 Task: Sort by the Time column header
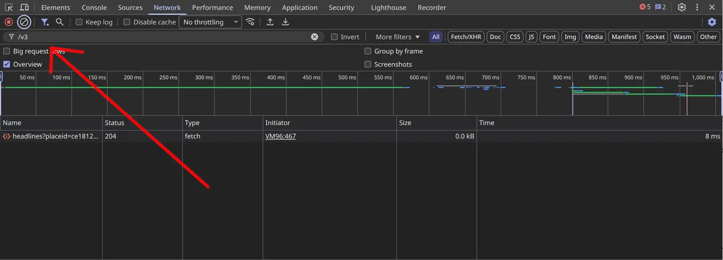(x=599, y=123)
